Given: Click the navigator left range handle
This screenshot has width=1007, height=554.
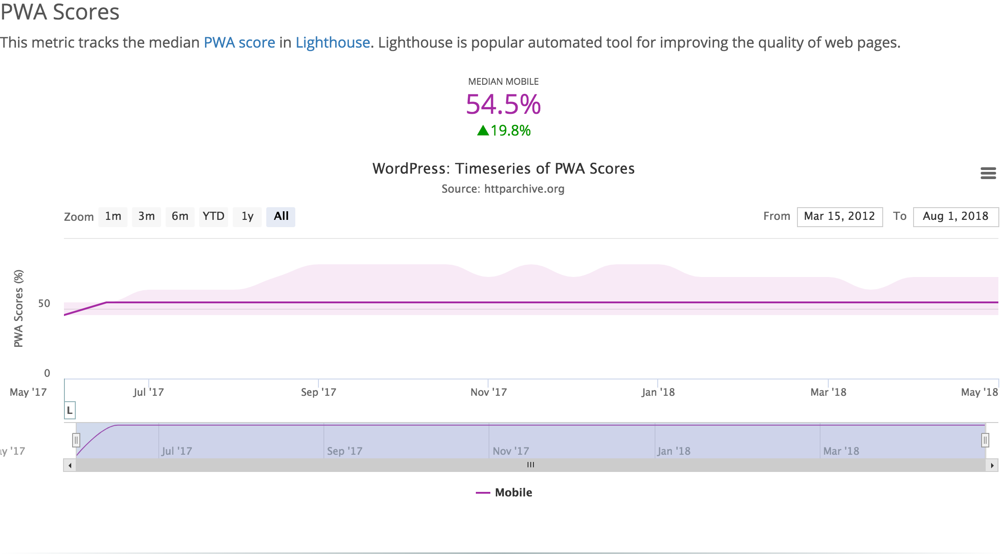Looking at the screenshot, I should click(76, 440).
